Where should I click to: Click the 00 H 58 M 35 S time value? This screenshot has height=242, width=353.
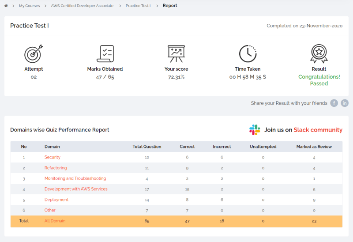pyautogui.click(x=248, y=77)
